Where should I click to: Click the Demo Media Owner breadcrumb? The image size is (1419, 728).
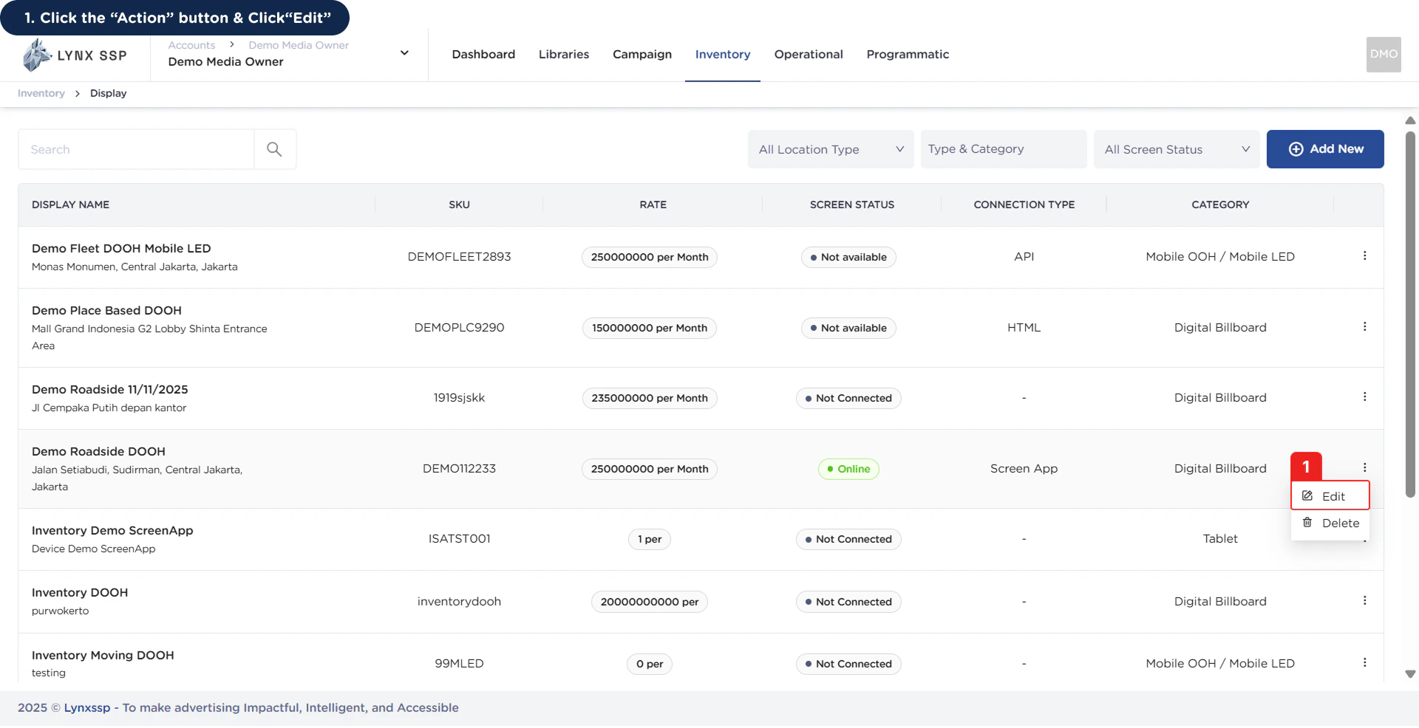[299, 45]
